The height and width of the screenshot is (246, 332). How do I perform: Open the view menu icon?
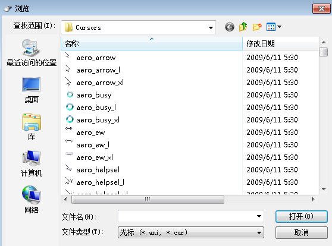click(x=271, y=27)
